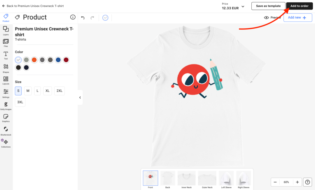Click the product info icon
The height and width of the screenshot is (190, 315).
73,17
